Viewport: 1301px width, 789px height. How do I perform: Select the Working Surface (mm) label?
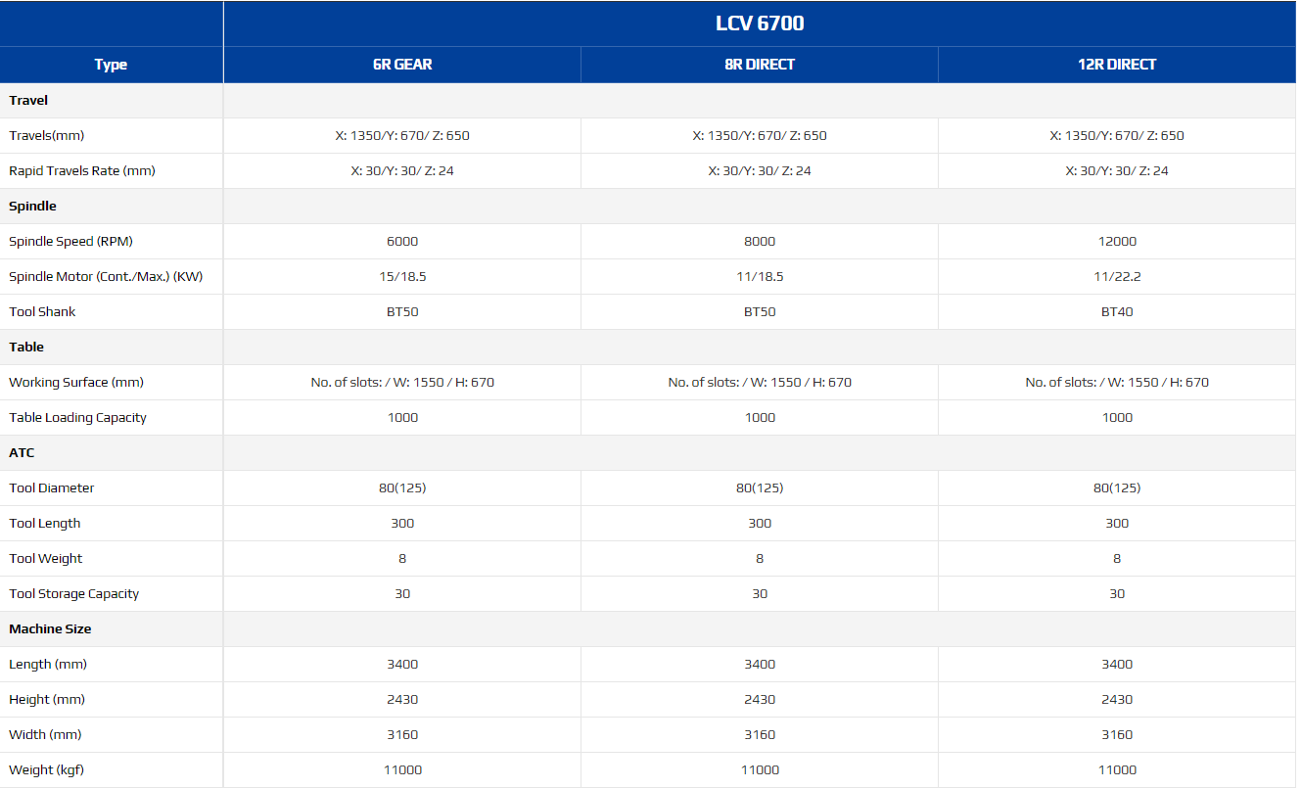(76, 382)
